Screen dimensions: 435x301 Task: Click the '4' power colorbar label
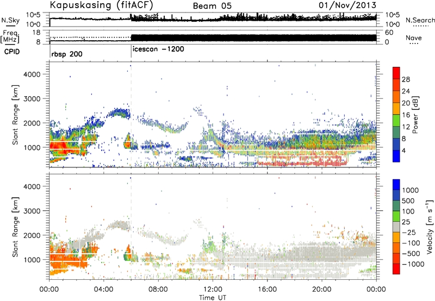coord(403,150)
